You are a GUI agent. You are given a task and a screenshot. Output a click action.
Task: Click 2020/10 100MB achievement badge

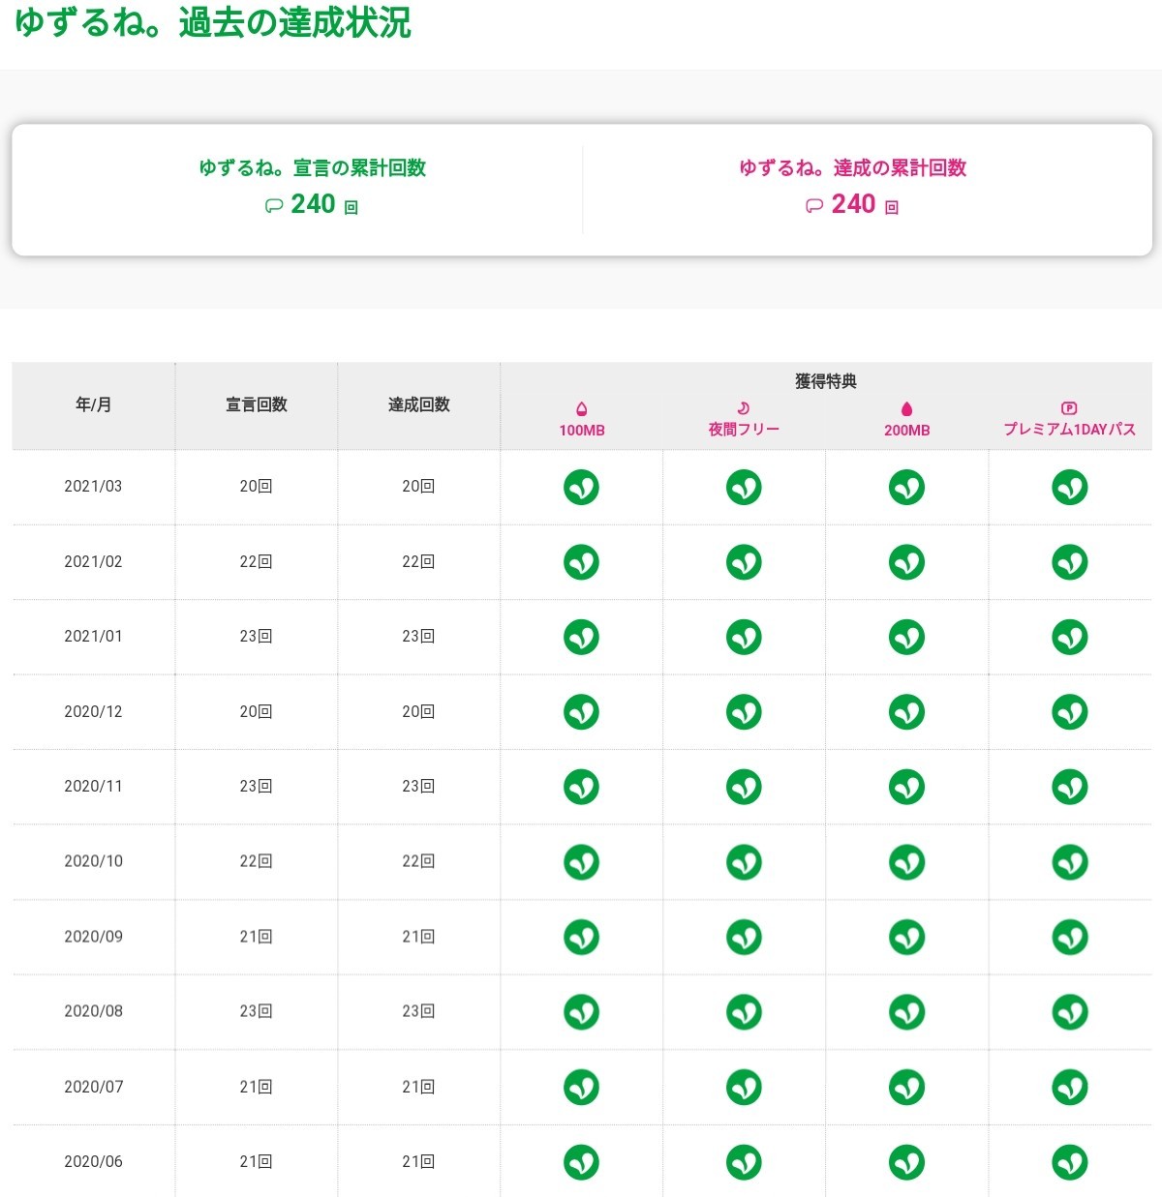(581, 862)
